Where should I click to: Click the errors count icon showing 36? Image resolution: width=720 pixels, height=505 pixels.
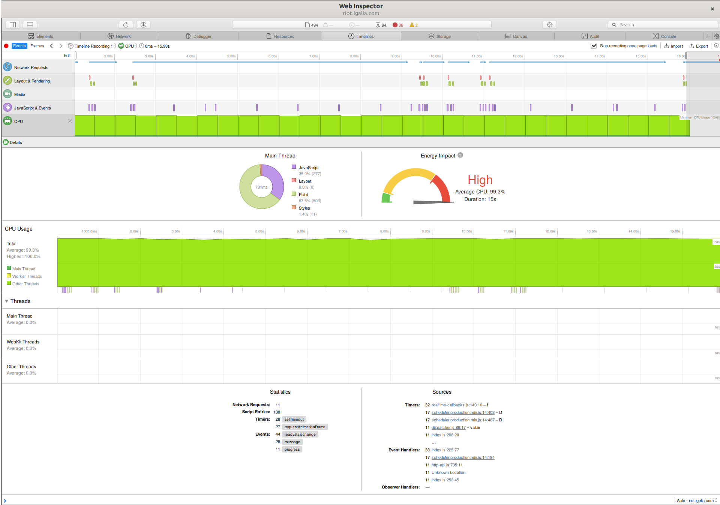(x=398, y=25)
